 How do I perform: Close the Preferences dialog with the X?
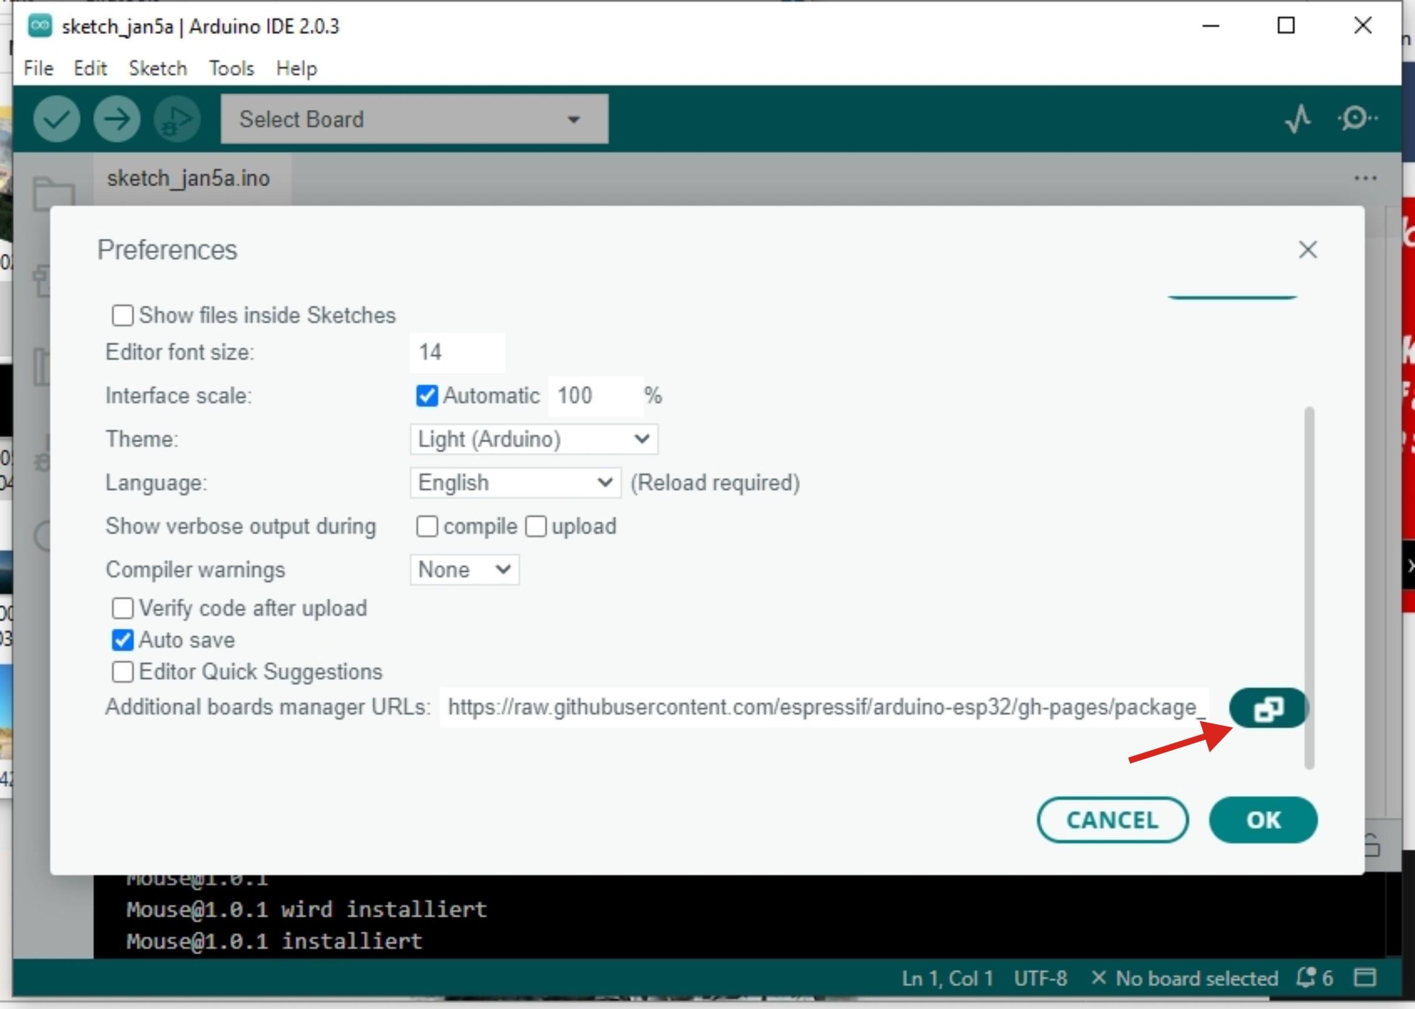(1308, 250)
